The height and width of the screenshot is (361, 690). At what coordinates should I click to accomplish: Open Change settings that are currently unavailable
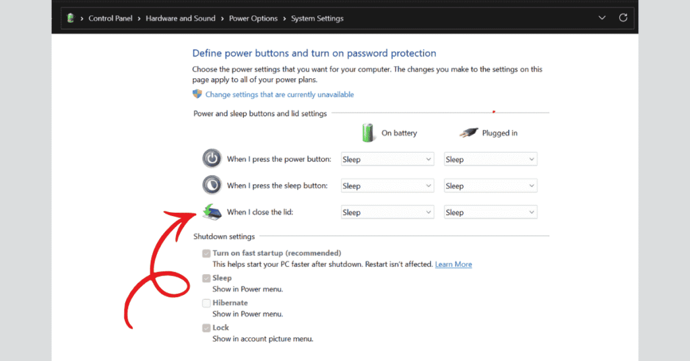point(280,94)
